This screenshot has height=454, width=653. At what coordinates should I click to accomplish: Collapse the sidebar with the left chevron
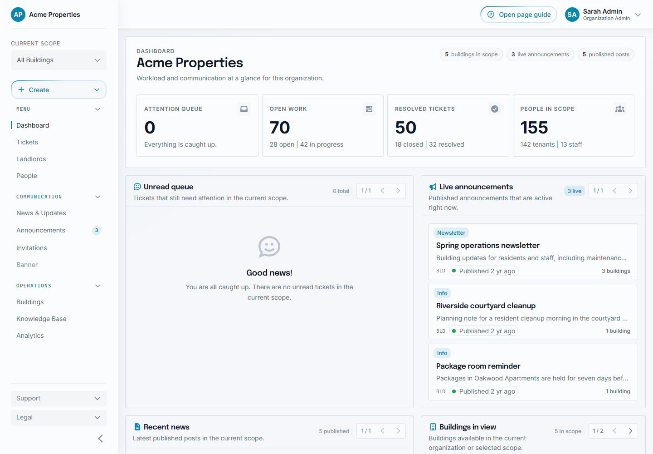100,439
